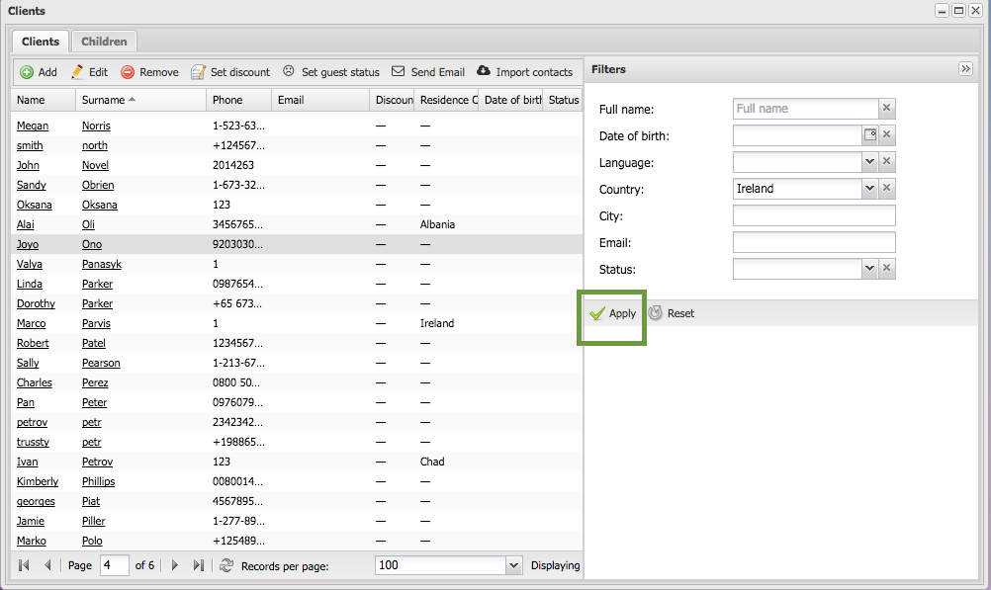The width and height of the screenshot is (991, 590).
Task: Click the Discount column header
Action: (x=392, y=100)
